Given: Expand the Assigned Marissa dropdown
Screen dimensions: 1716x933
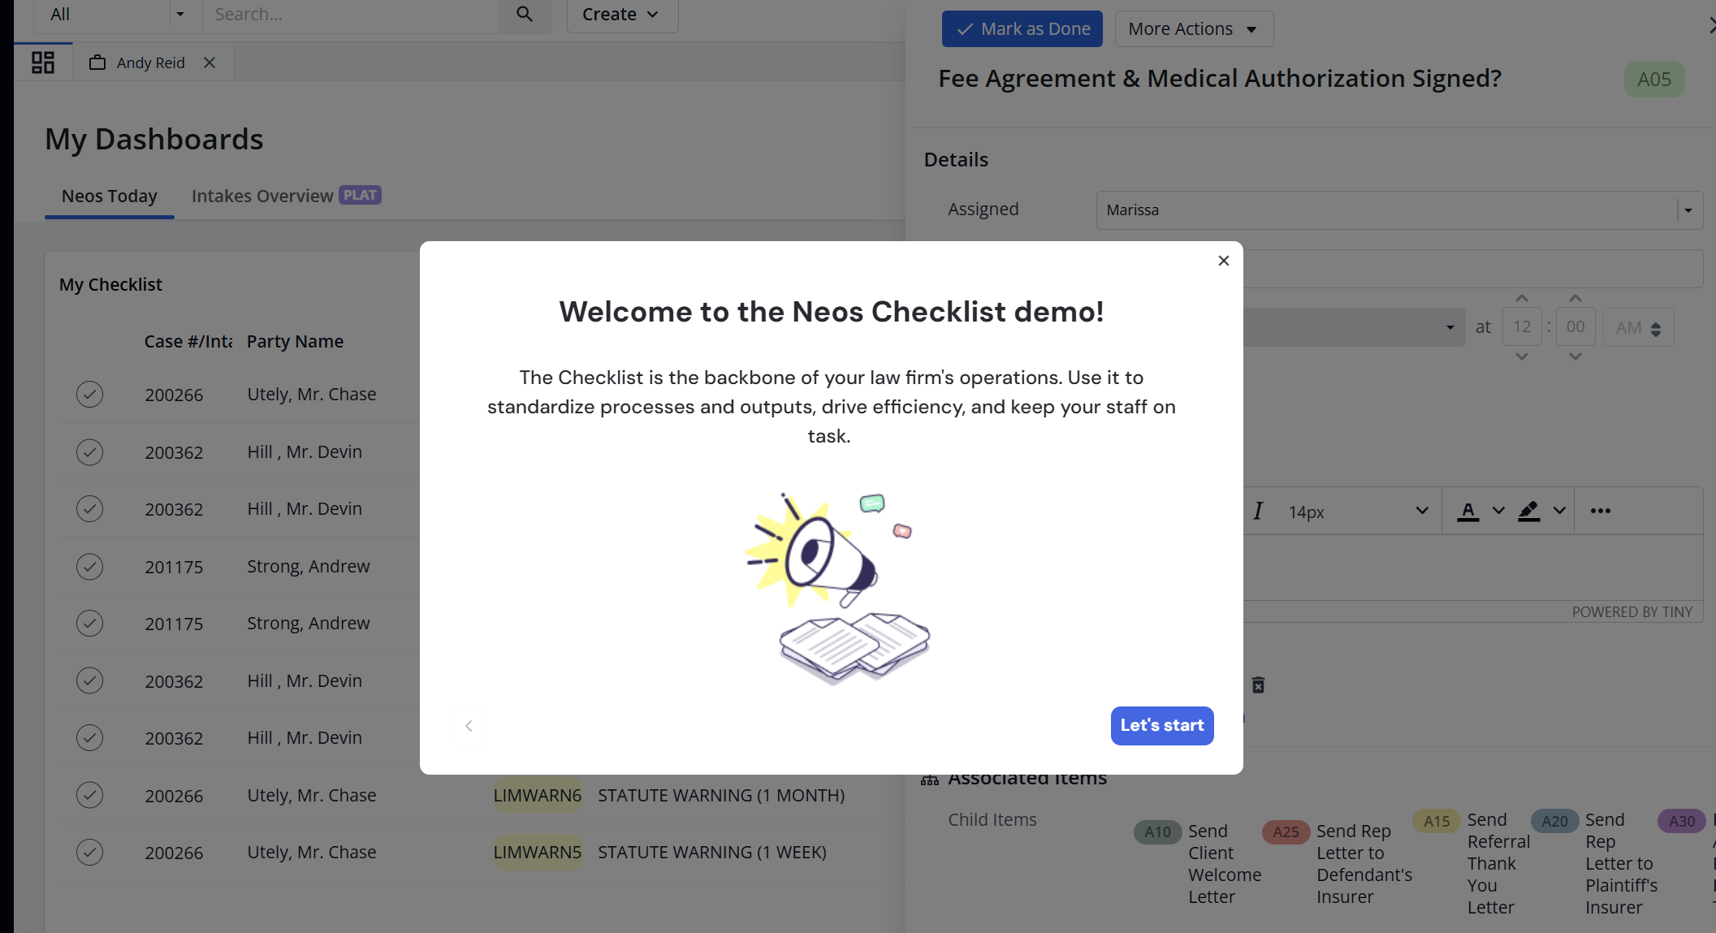Looking at the screenshot, I should [x=1688, y=210].
